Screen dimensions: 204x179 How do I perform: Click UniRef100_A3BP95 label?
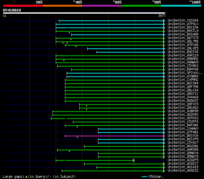tap(183, 111)
